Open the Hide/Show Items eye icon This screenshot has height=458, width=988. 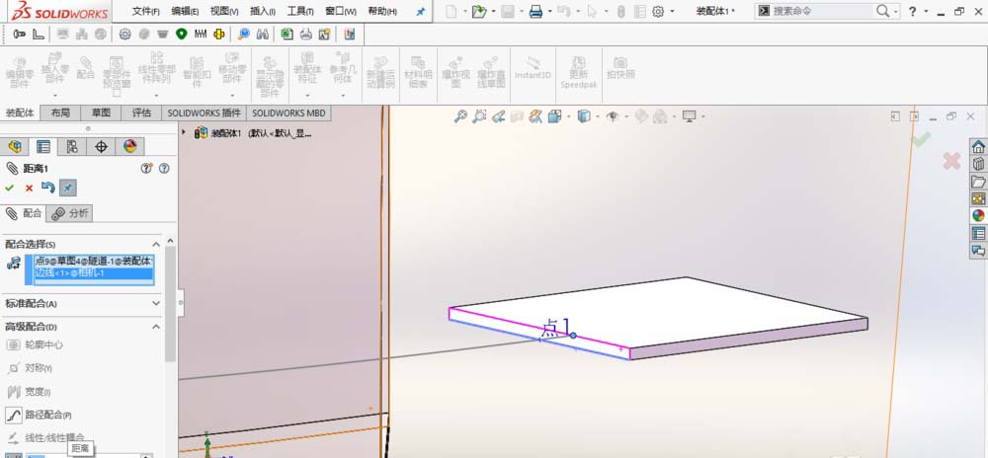(x=612, y=116)
